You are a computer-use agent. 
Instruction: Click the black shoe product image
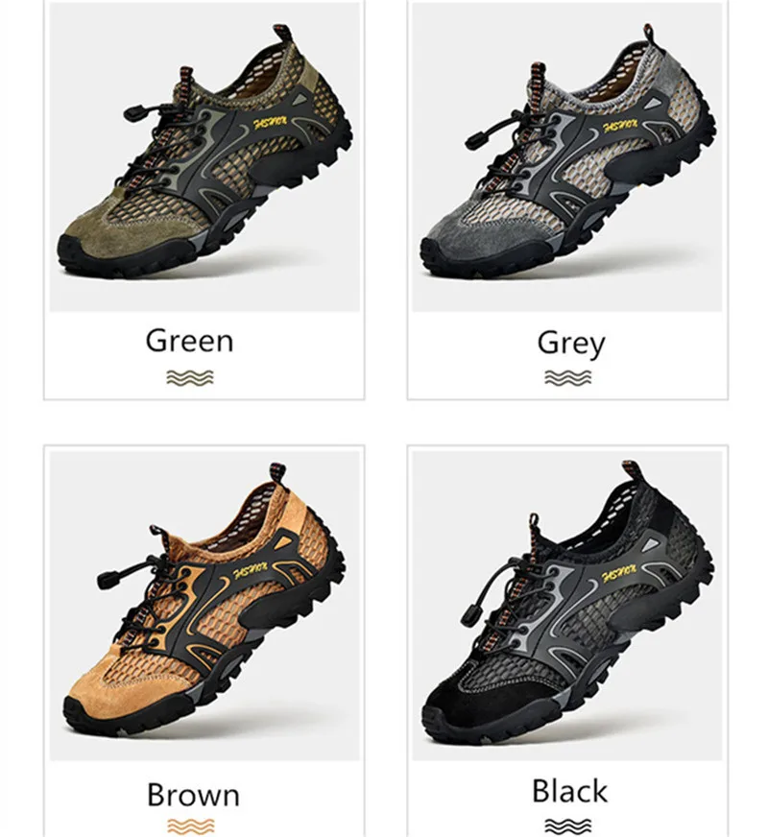567,605
